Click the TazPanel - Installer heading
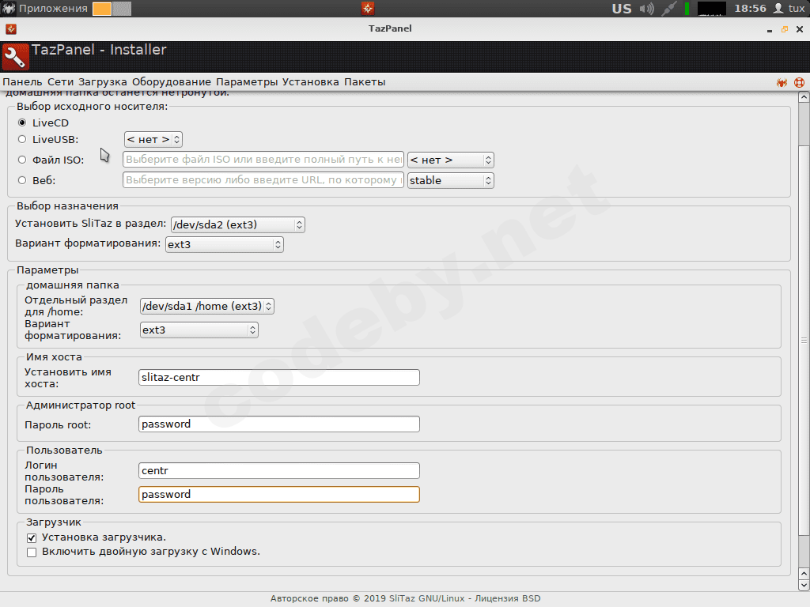Screen dimensions: 810x607 click(x=99, y=50)
